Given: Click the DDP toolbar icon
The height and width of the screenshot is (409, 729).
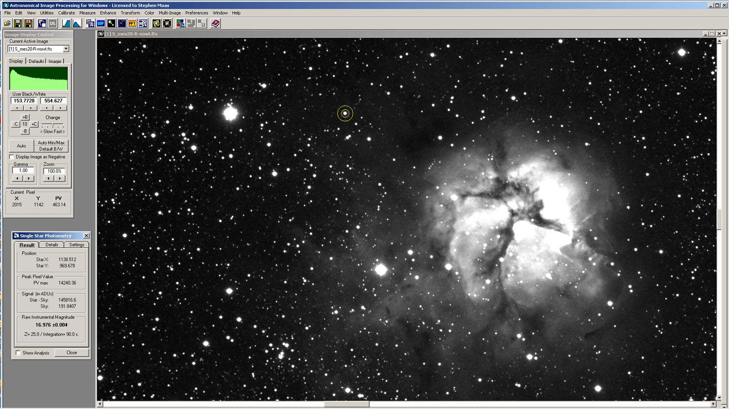Looking at the screenshot, I should [x=101, y=23].
